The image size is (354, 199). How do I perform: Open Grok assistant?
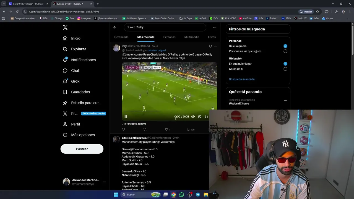point(71,81)
